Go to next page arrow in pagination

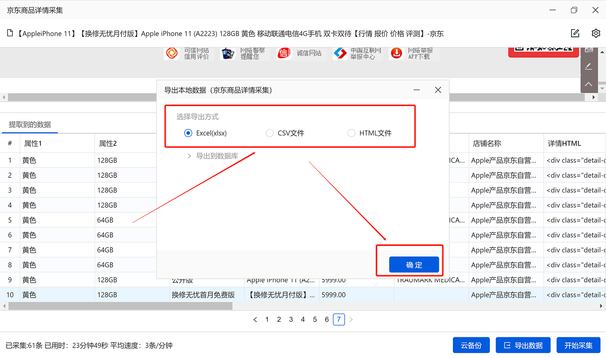coord(351,320)
